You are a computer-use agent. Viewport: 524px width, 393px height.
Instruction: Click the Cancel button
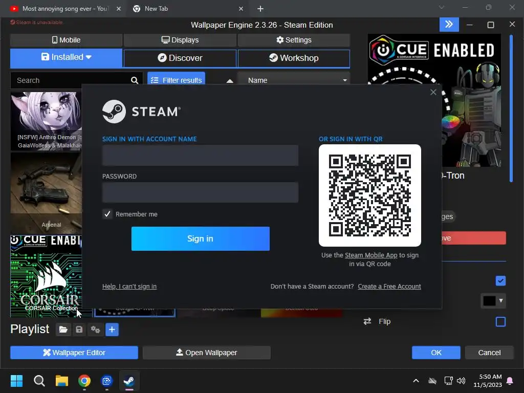coord(489,353)
